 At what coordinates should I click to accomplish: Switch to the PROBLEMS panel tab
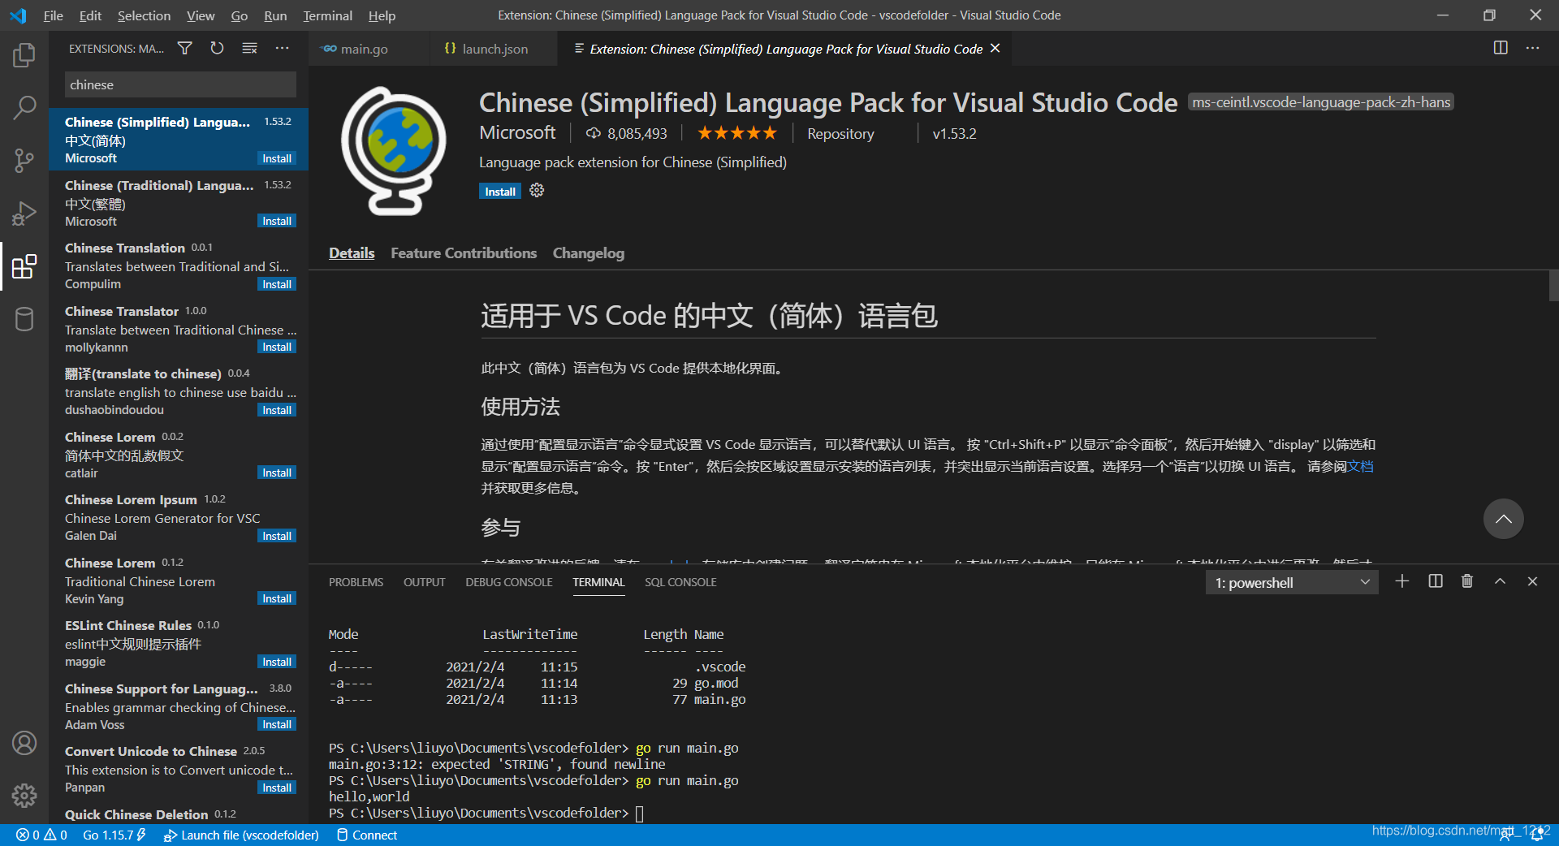(356, 582)
